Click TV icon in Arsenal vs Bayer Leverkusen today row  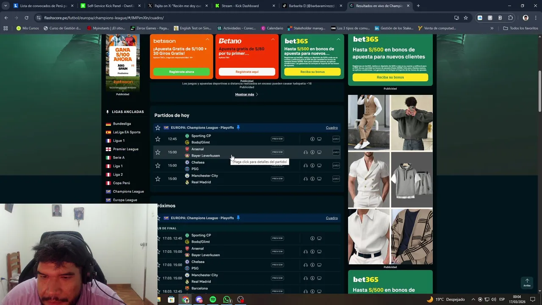(x=319, y=152)
